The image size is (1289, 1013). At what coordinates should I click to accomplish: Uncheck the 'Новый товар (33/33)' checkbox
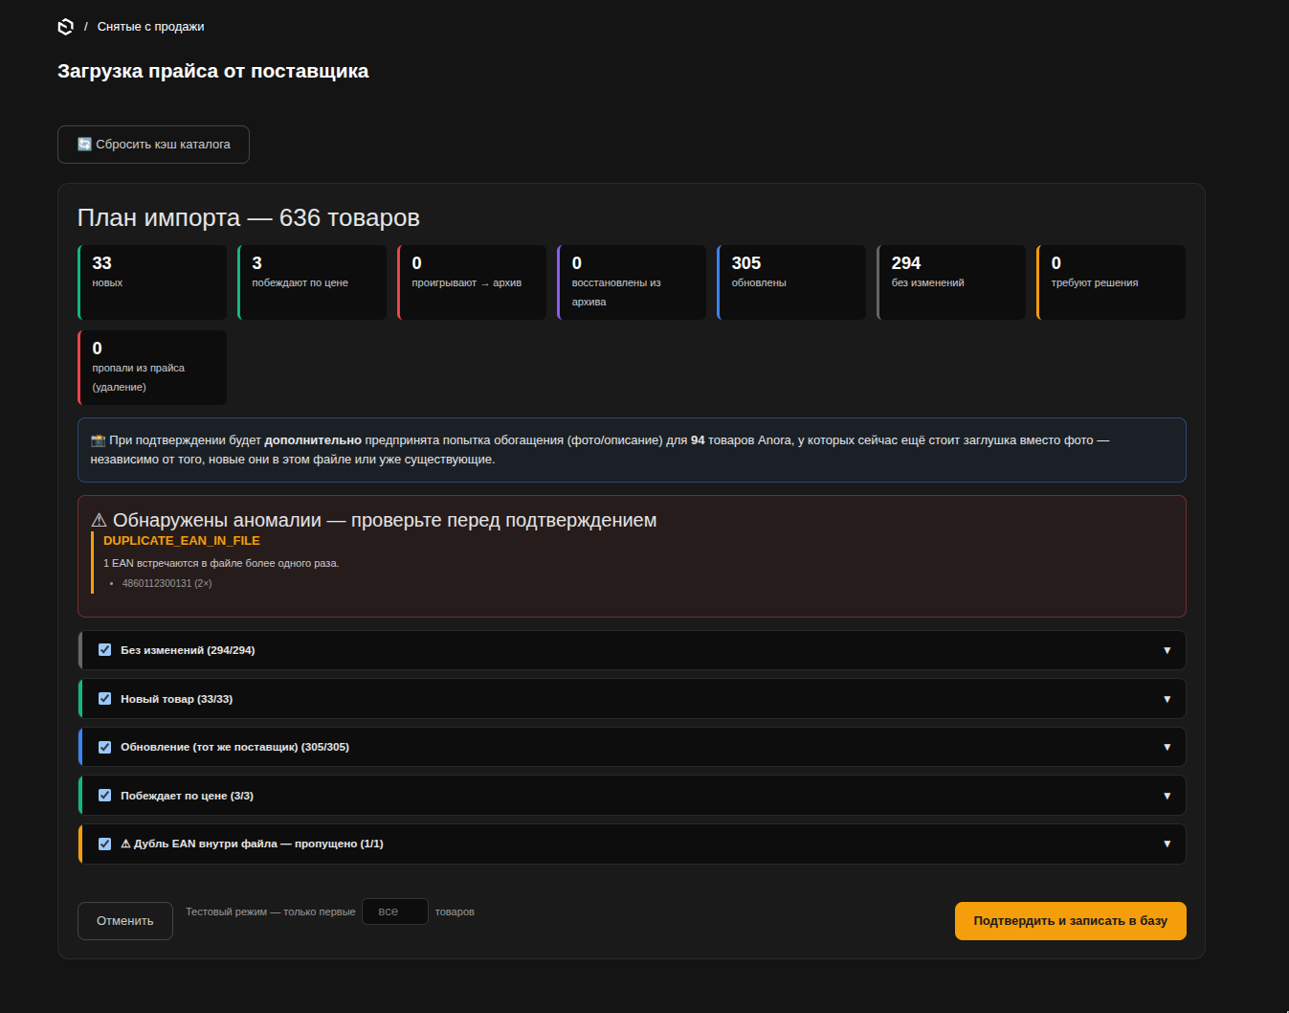click(x=105, y=699)
